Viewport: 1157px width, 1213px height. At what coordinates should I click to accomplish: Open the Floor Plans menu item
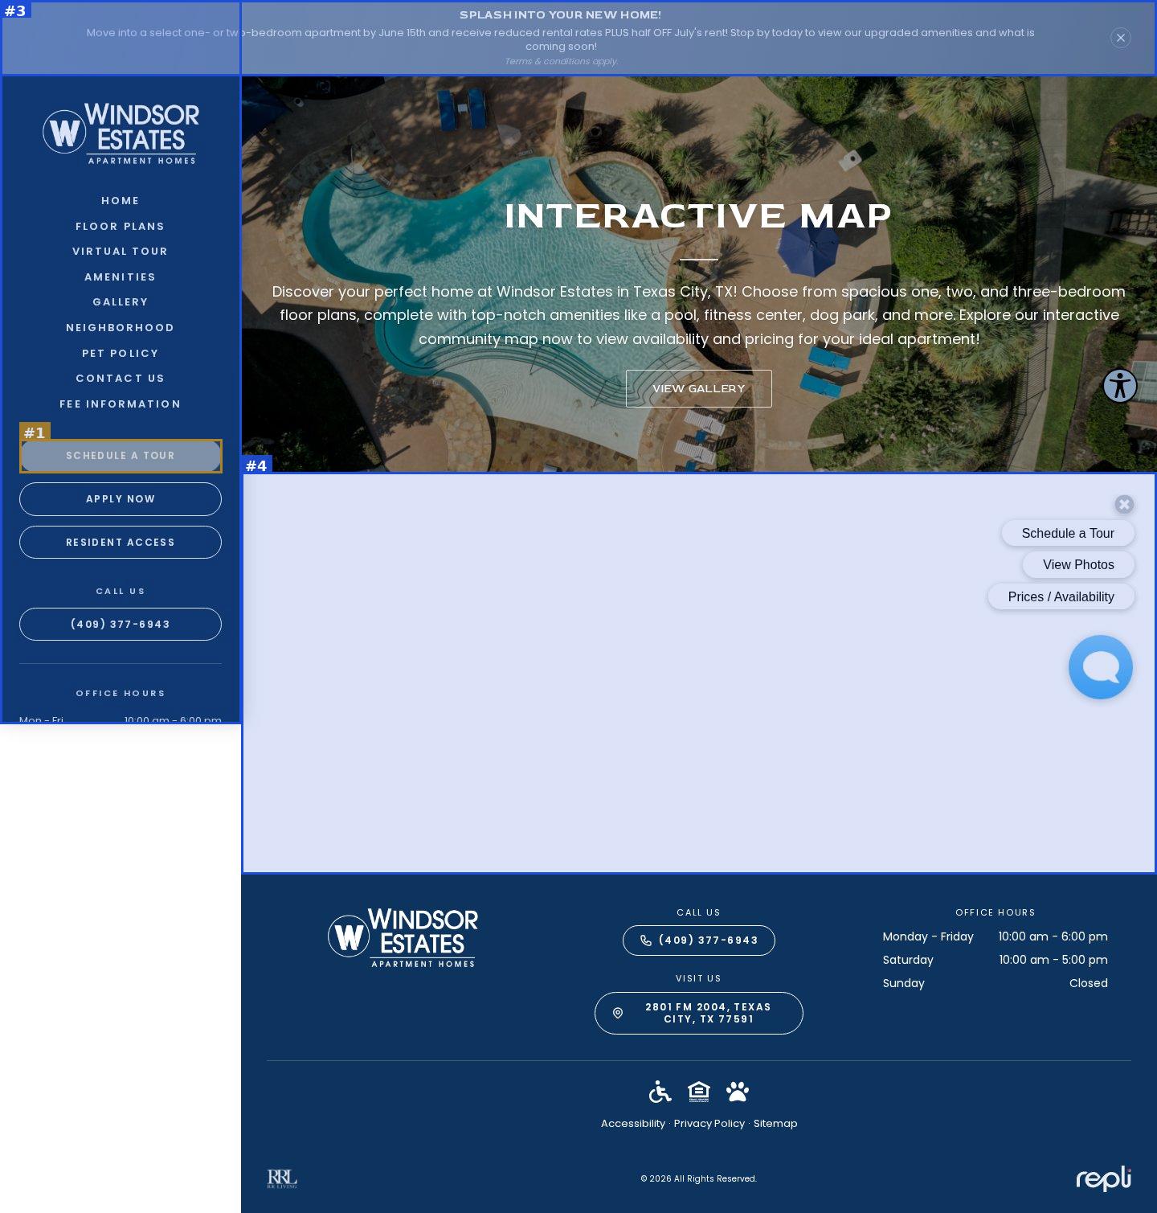pos(121,227)
